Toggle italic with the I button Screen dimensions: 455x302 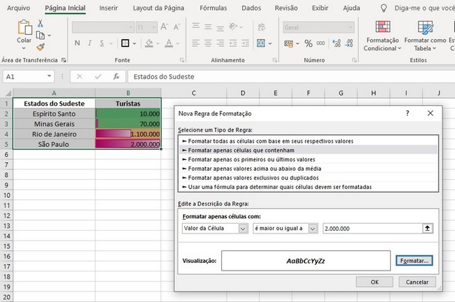[89, 43]
